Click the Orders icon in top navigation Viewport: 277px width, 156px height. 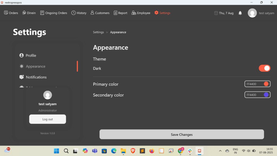[x=6, y=13]
